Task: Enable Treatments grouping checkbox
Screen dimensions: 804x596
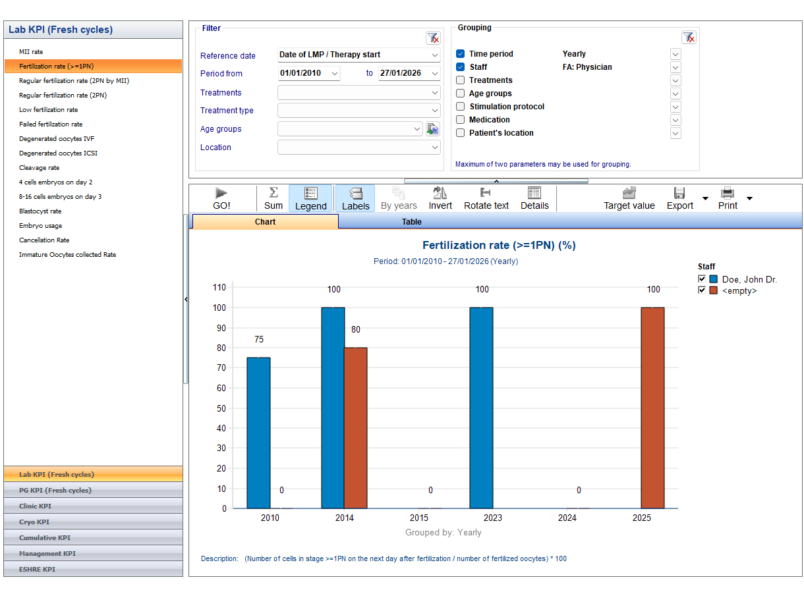Action: pos(461,80)
